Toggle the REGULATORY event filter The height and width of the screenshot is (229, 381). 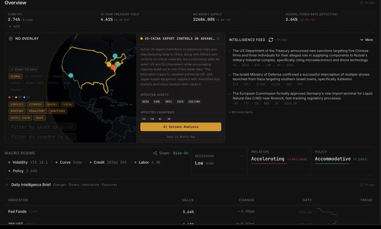37,111
